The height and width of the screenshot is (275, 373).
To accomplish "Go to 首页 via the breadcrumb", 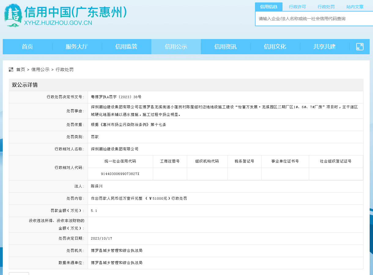I will tap(21, 70).
